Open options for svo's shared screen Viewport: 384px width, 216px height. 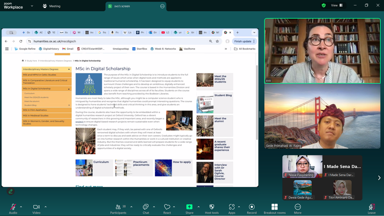point(162,6)
